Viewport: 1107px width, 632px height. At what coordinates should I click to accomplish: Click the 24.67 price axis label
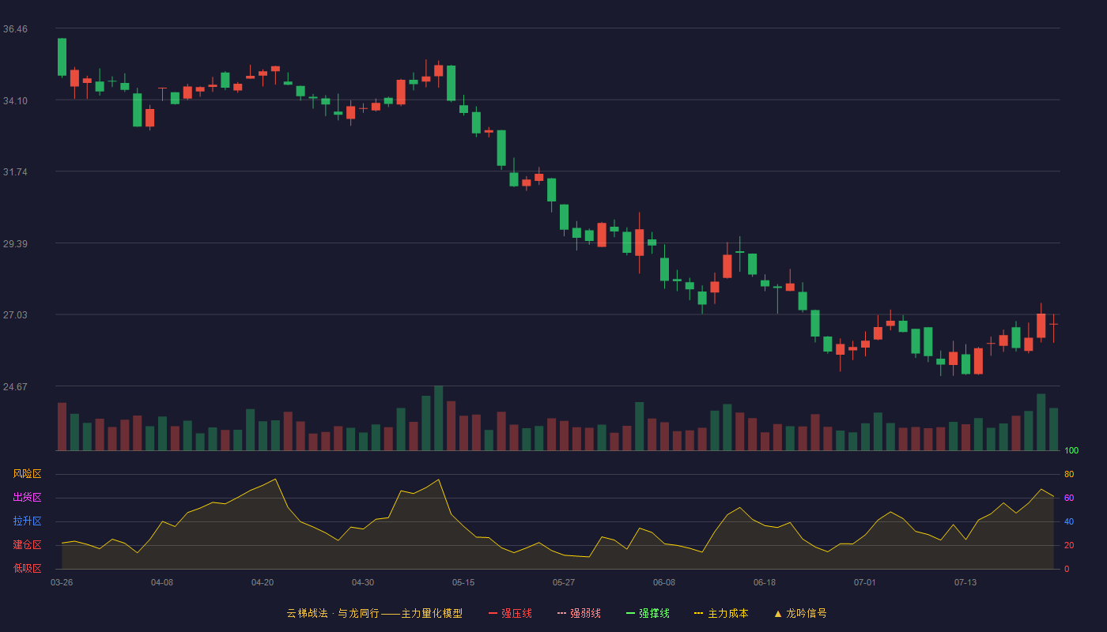coord(15,387)
